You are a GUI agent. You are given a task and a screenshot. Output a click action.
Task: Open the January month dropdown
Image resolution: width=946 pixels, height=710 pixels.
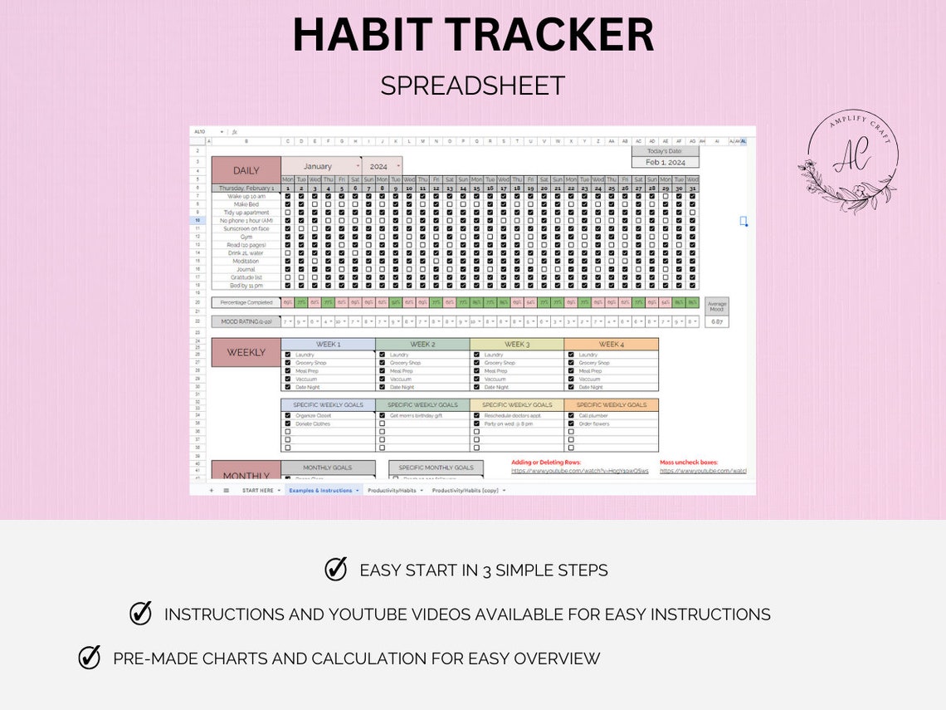(x=358, y=167)
